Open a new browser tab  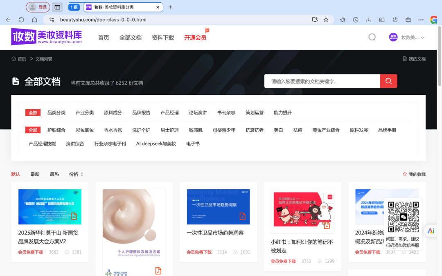tap(170, 7)
